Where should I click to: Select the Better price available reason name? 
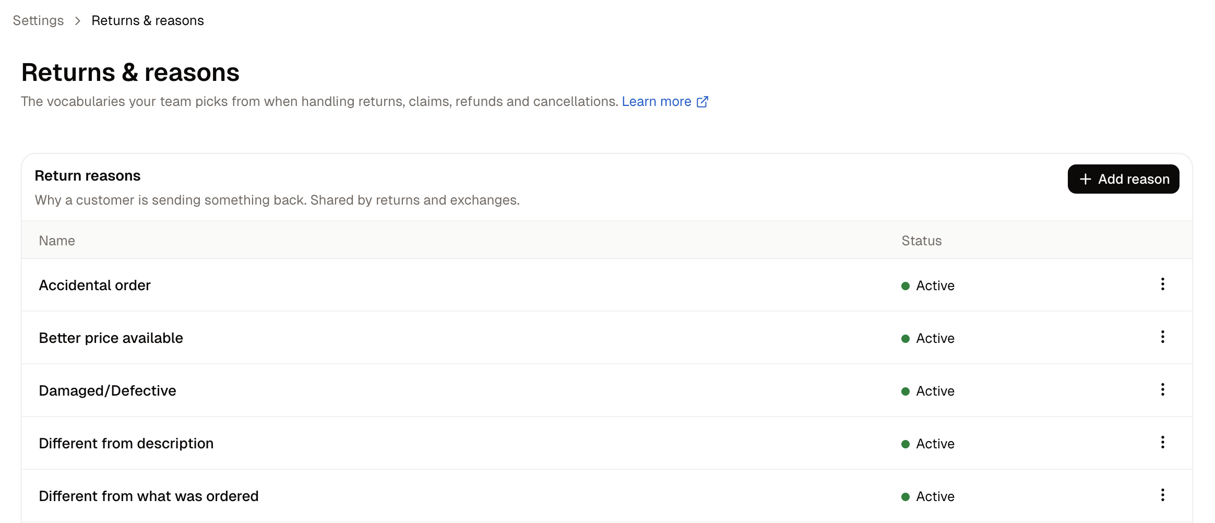pos(111,338)
